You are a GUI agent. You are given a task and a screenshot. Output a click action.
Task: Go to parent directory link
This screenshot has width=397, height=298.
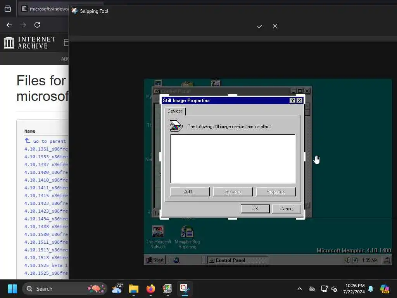pos(46,141)
